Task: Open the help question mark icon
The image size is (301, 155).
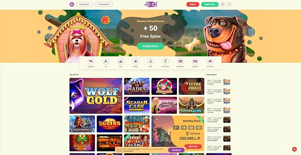Action: 229,5
